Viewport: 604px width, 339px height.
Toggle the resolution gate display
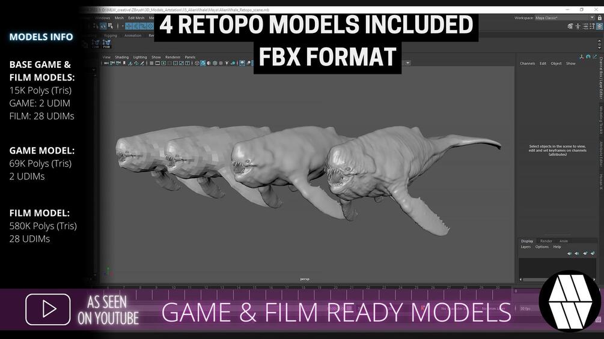point(163,63)
